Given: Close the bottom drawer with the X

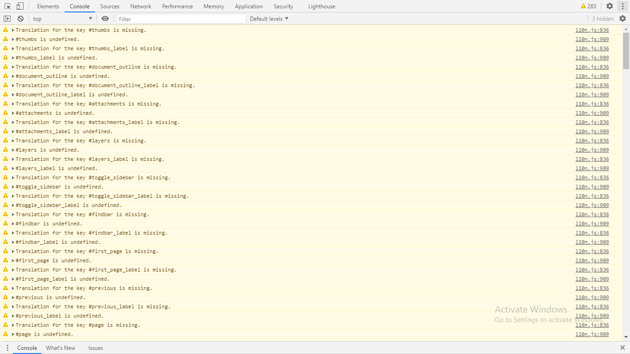Looking at the screenshot, I should point(623,348).
